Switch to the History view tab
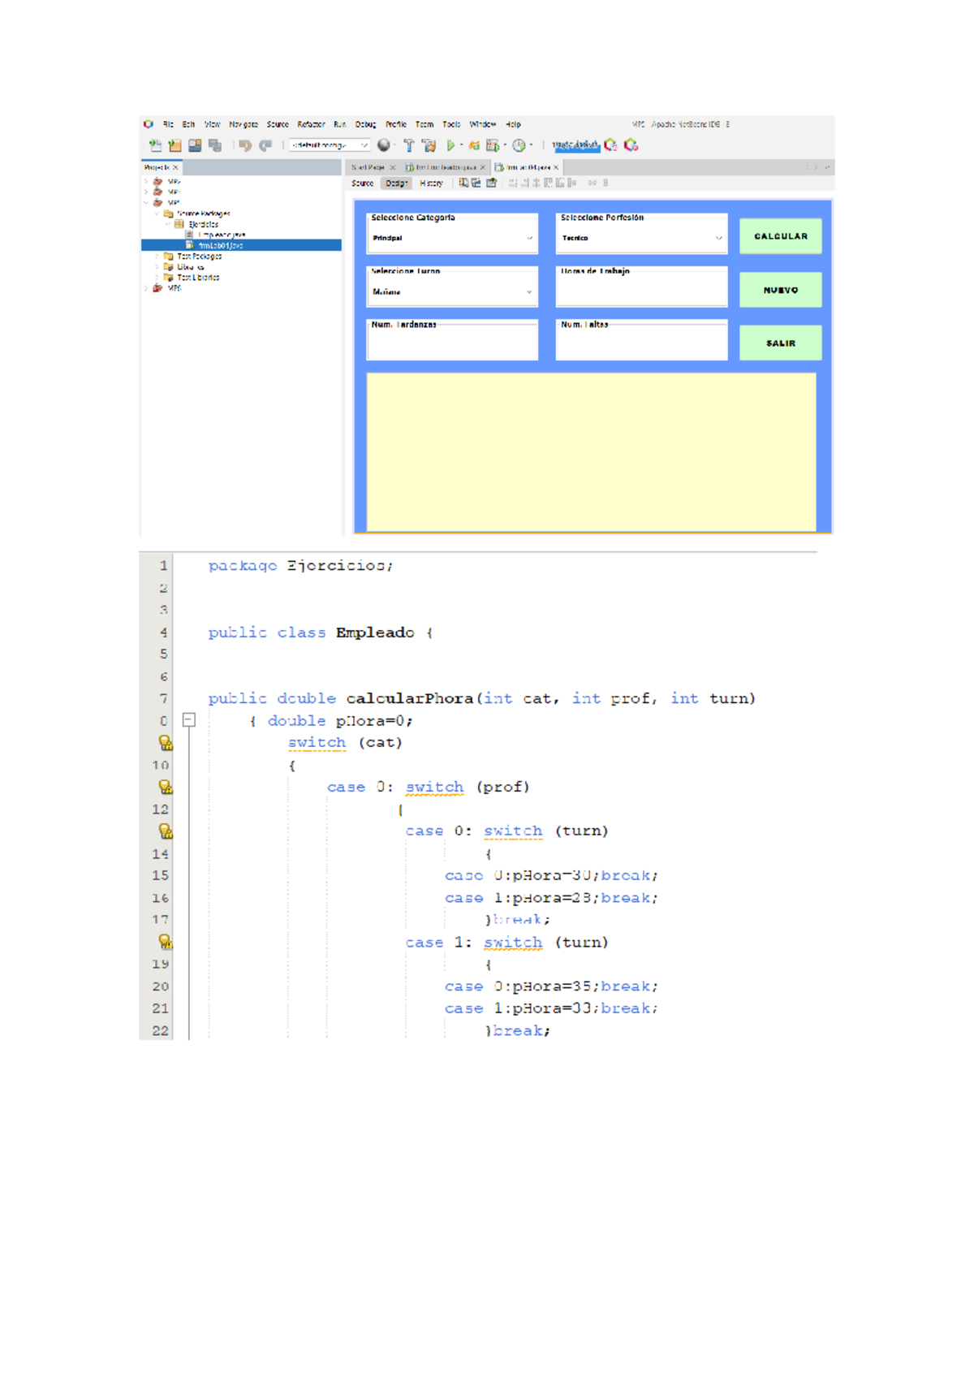Screen dimensions: 974x1377 431,183
